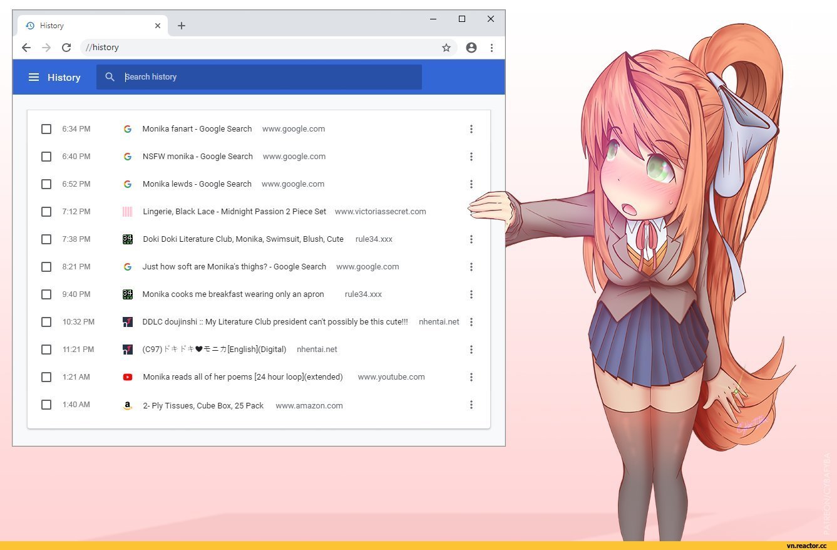This screenshot has height=550, width=837.
Task: Click the pink striped favicon on the 7:12 PM entry
Action: click(128, 212)
